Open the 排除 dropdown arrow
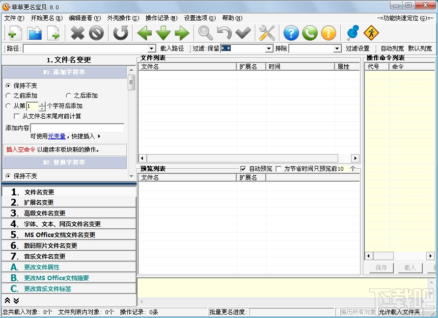Screen dimensions: 438x318 (337, 49)
